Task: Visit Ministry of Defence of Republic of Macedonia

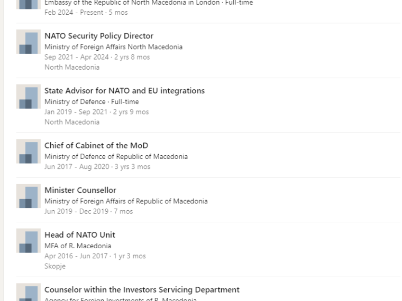Action: point(116,156)
